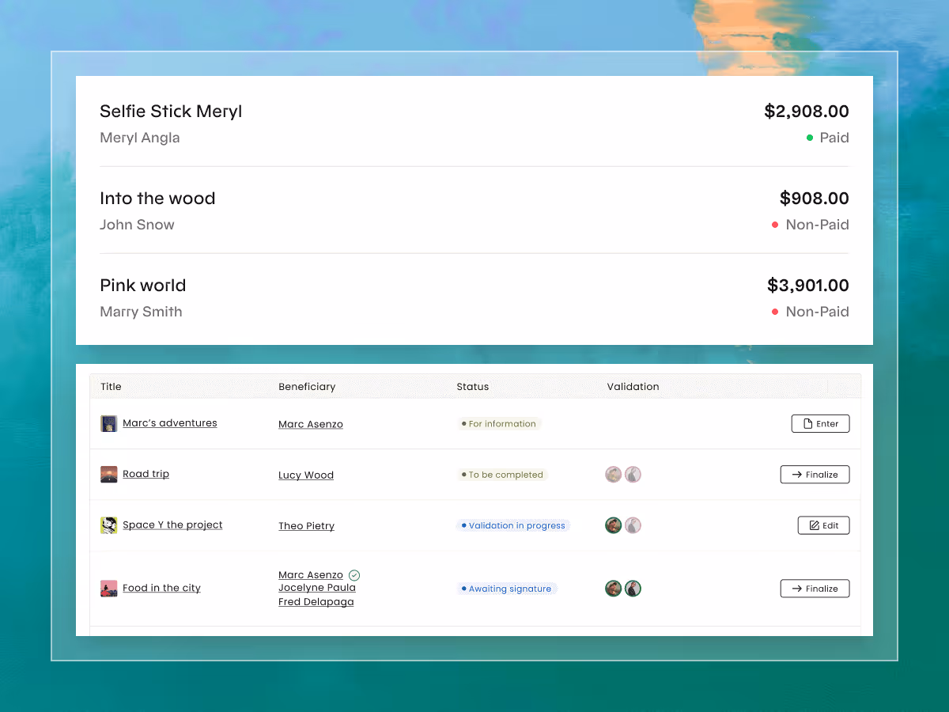Click the Road trip thumbnail icon

tap(109, 475)
